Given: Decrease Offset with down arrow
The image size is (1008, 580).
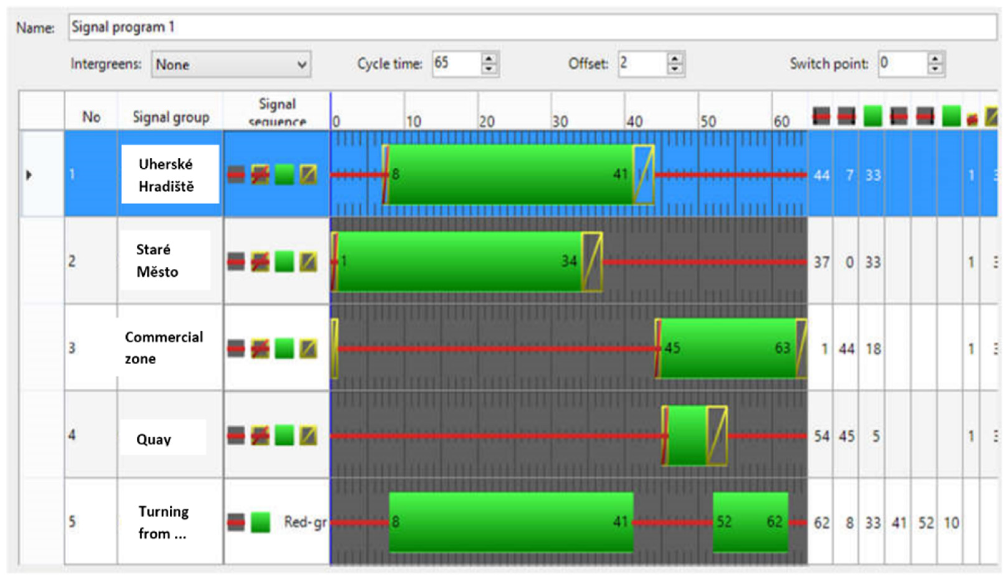Looking at the screenshot, I should [x=674, y=69].
